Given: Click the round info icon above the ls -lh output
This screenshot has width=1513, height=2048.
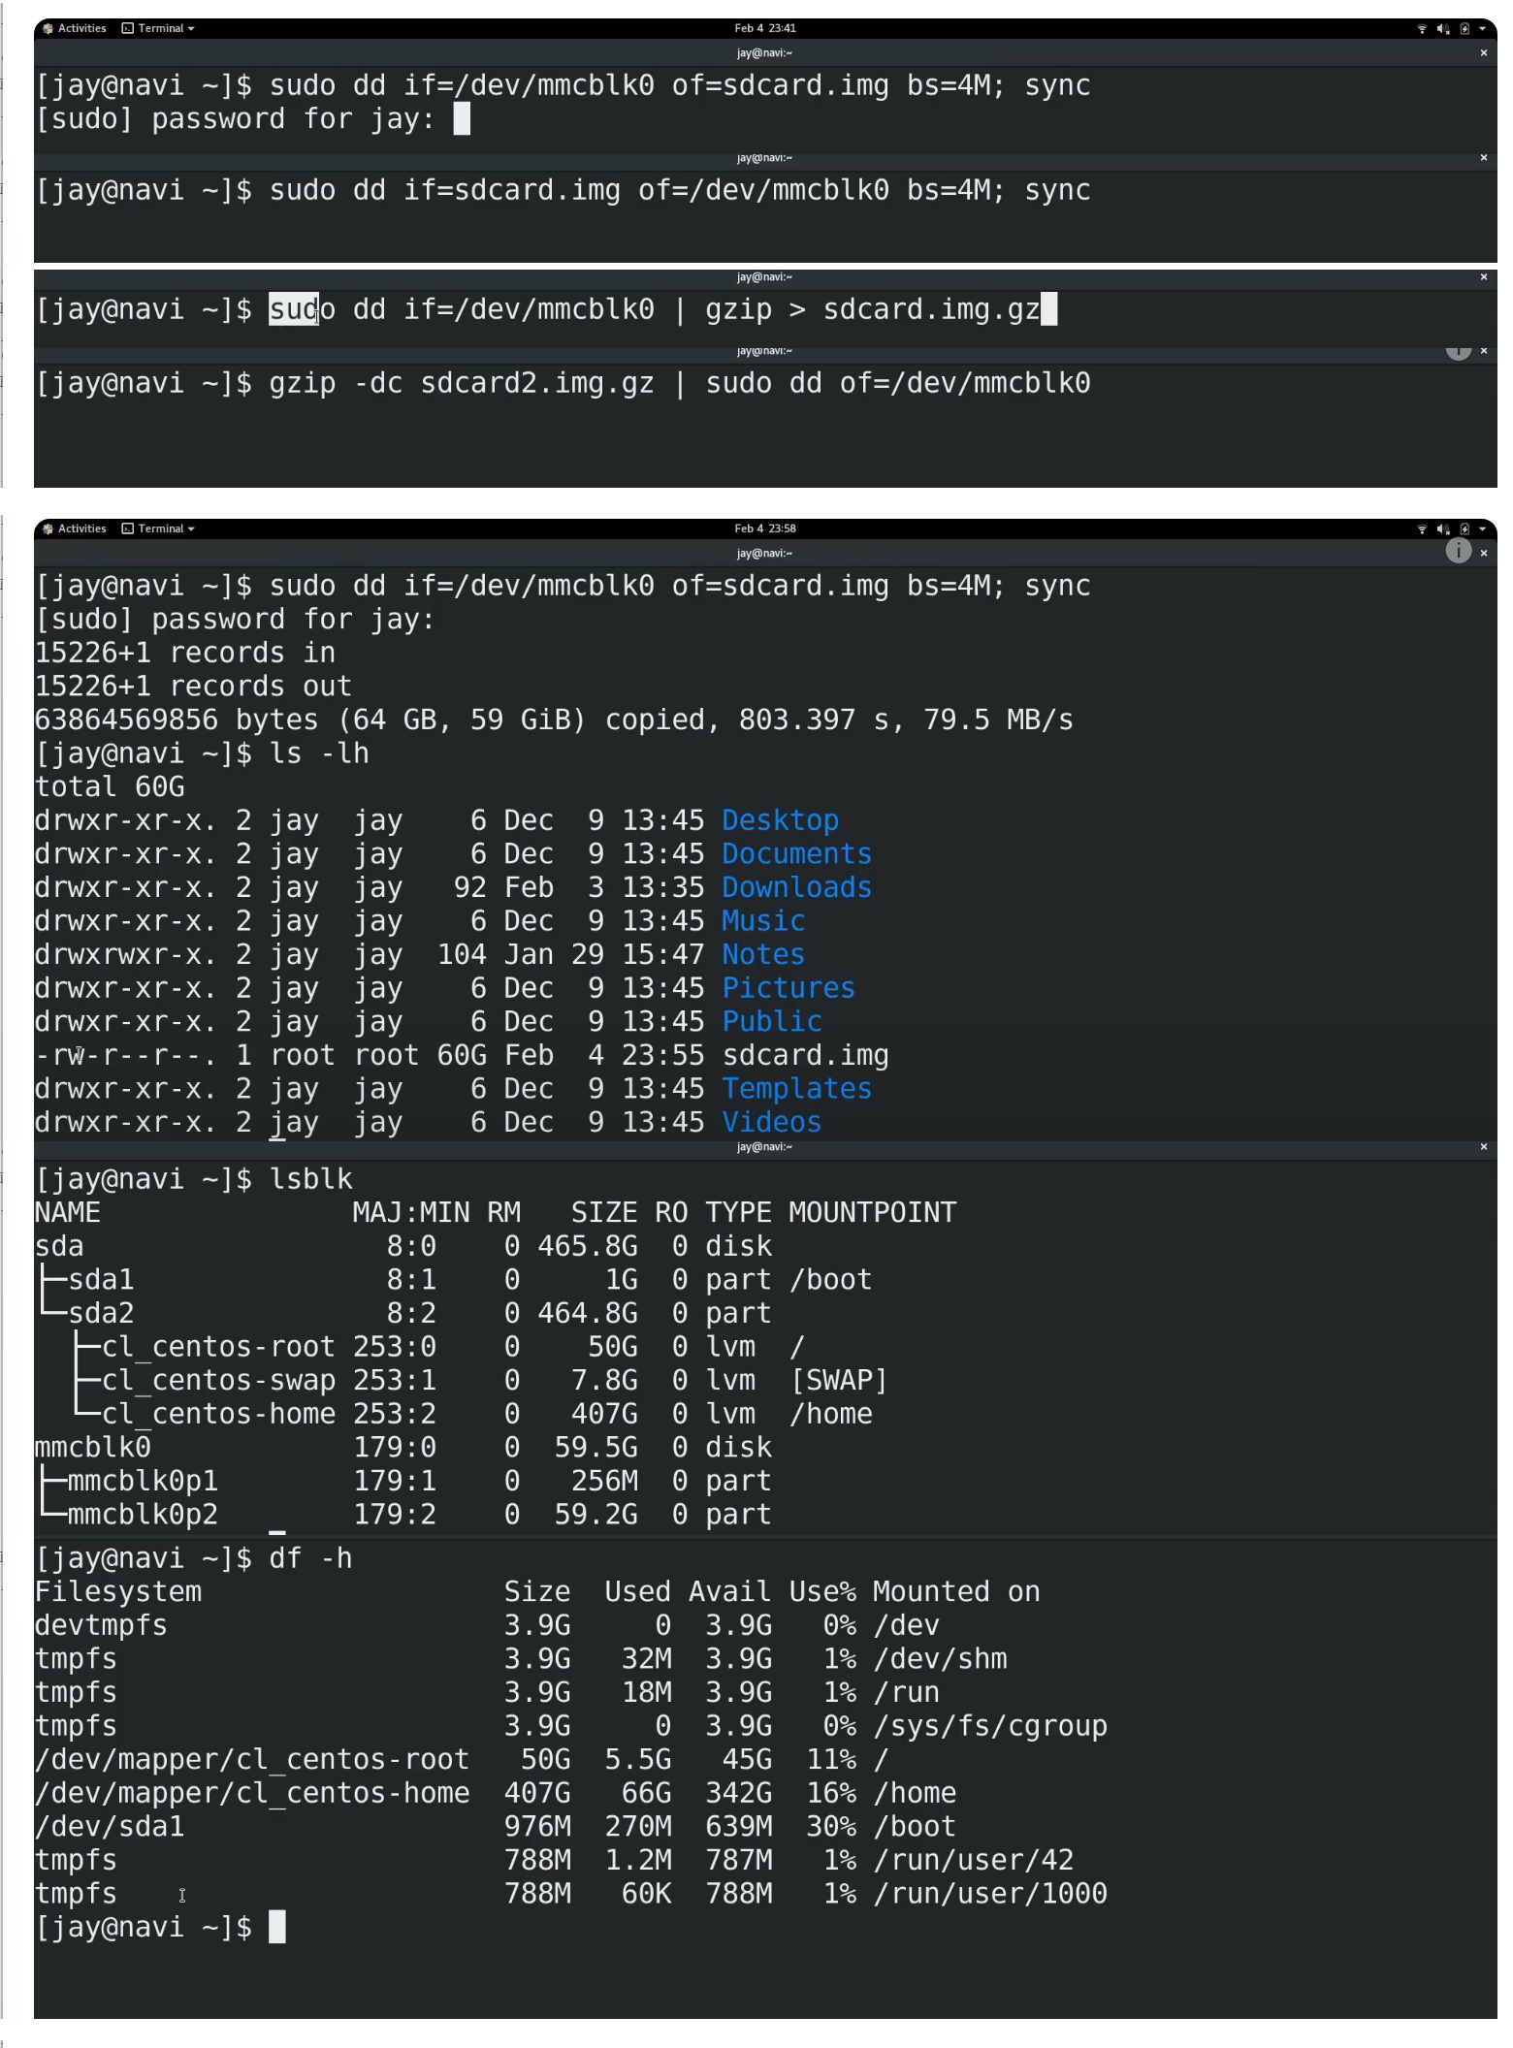Looking at the screenshot, I should click(x=1458, y=552).
